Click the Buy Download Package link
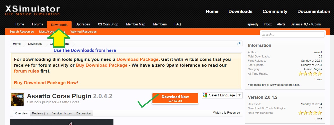 [102, 65]
